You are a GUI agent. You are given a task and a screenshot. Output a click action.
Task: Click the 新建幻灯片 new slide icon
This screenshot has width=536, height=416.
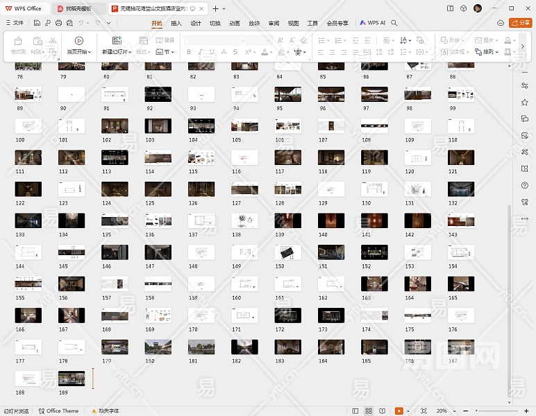[x=117, y=41]
